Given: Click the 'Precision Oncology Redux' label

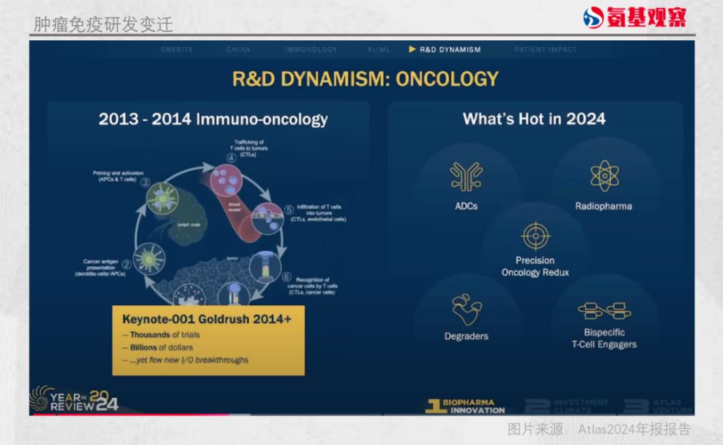Looking at the screenshot, I should pyautogui.click(x=535, y=266).
